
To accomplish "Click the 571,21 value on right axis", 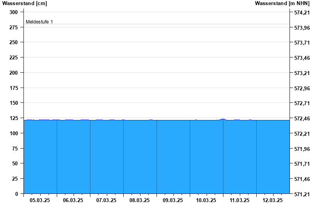I will tap(302, 194).
